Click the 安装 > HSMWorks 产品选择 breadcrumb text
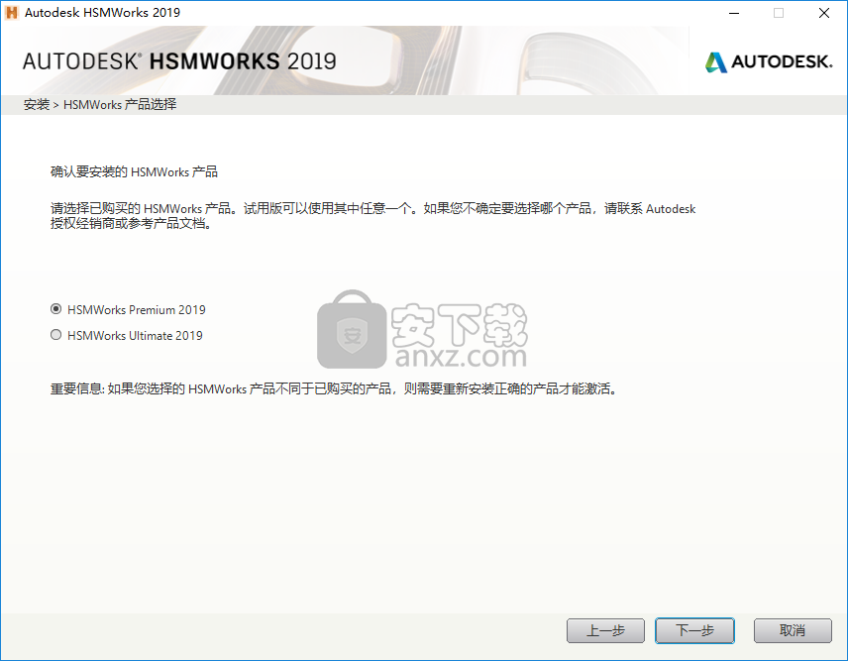The image size is (848, 661). [x=100, y=104]
